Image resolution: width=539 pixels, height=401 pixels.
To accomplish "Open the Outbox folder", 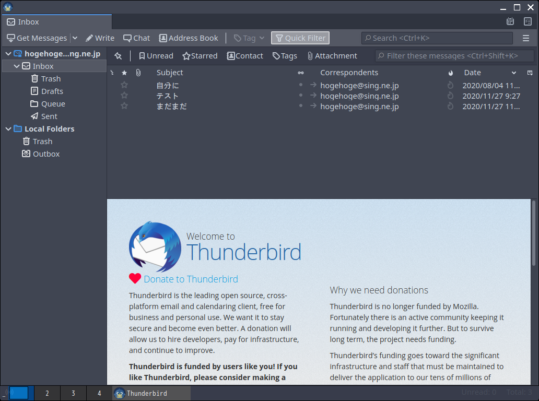I will (46, 154).
